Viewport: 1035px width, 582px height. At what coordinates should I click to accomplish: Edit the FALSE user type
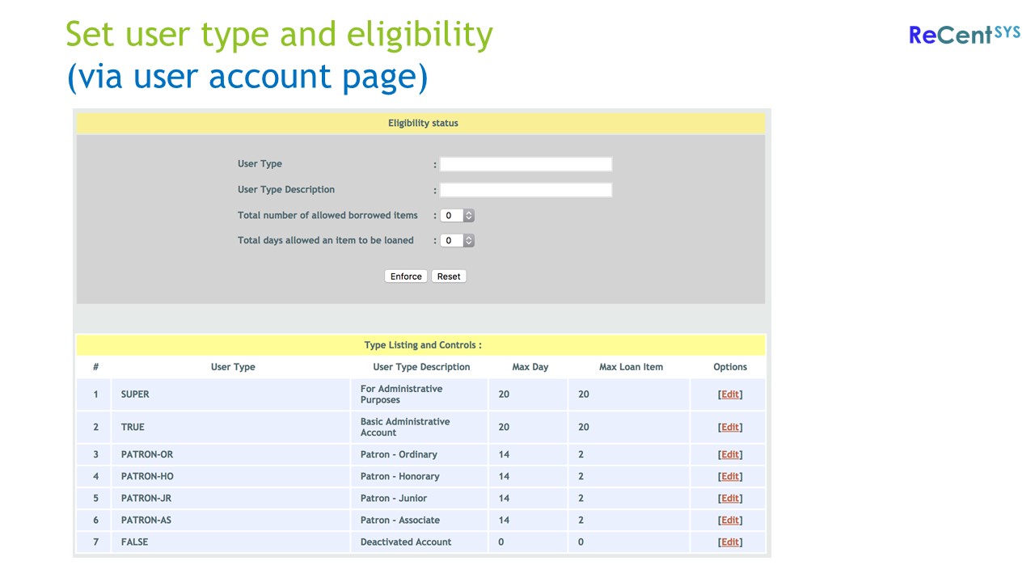point(730,542)
